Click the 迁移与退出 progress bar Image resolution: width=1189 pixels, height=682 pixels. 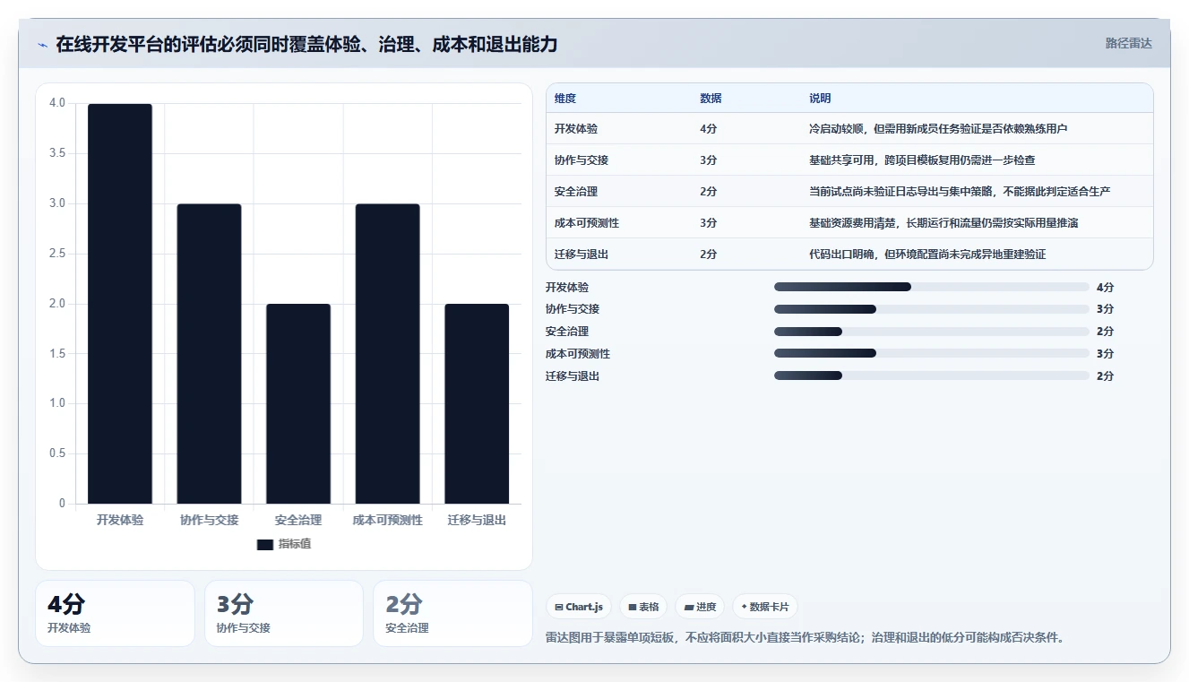(932, 376)
